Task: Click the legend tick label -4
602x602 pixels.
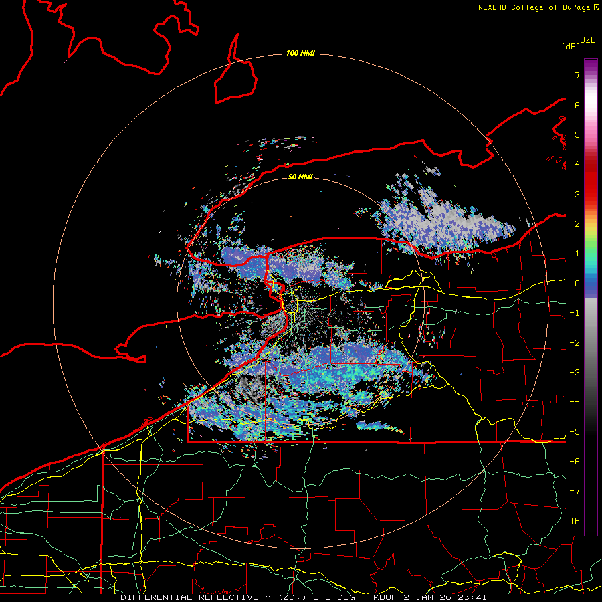Action: point(575,401)
